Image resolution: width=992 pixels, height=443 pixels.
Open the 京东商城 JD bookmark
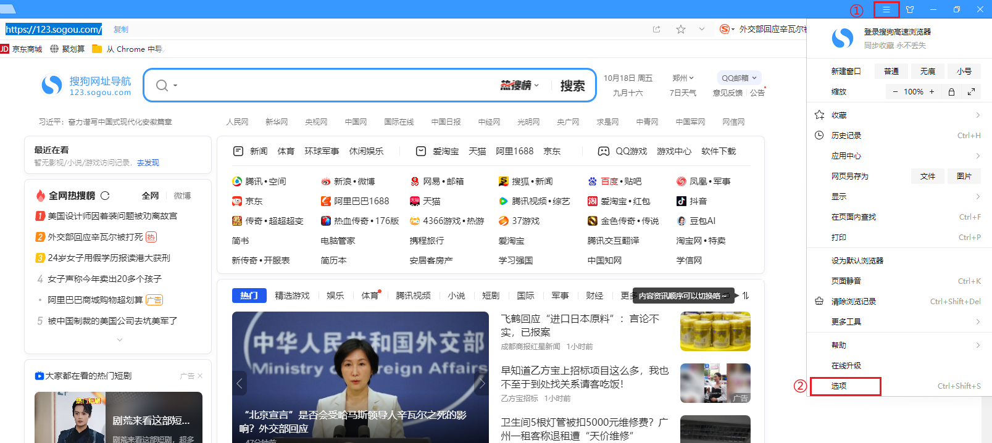[x=22, y=49]
